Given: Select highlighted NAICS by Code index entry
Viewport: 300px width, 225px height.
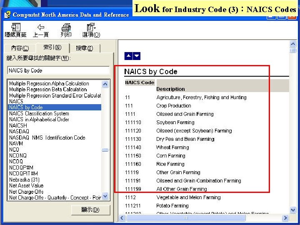Looking at the screenshot, I should point(55,107).
